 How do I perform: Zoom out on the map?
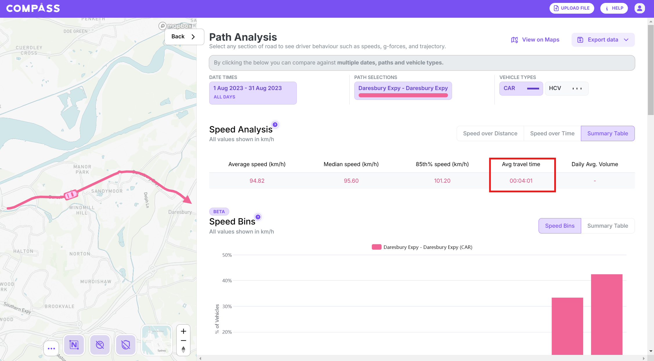[x=183, y=340]
